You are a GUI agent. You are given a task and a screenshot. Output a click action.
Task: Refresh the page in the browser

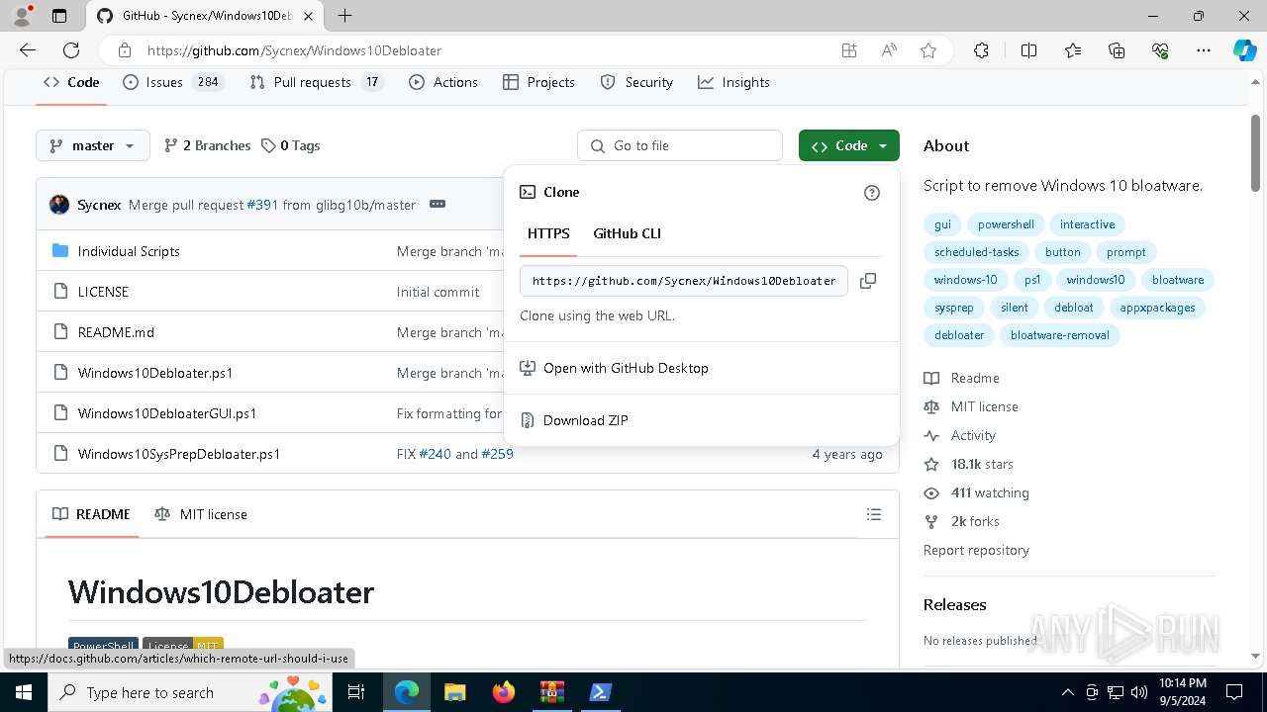tap(71, 50)
